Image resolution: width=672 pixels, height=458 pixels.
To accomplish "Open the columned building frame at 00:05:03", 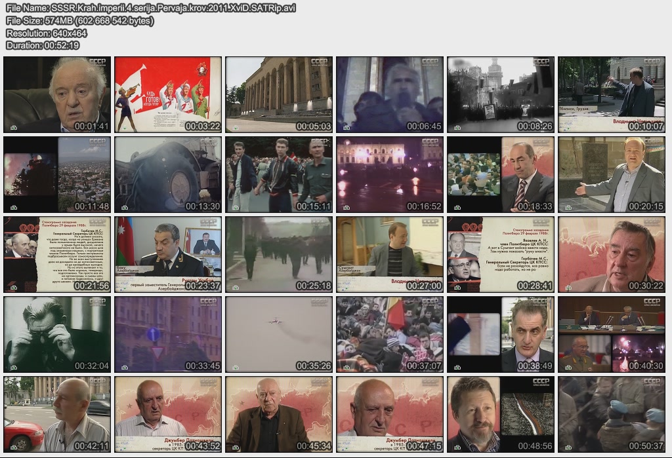I will [x=279, y=94].
